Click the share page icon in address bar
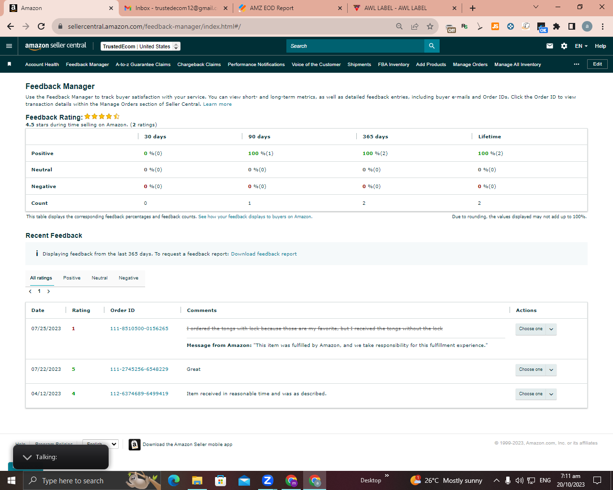Screen dimensions: 613x490 (415, 26)
